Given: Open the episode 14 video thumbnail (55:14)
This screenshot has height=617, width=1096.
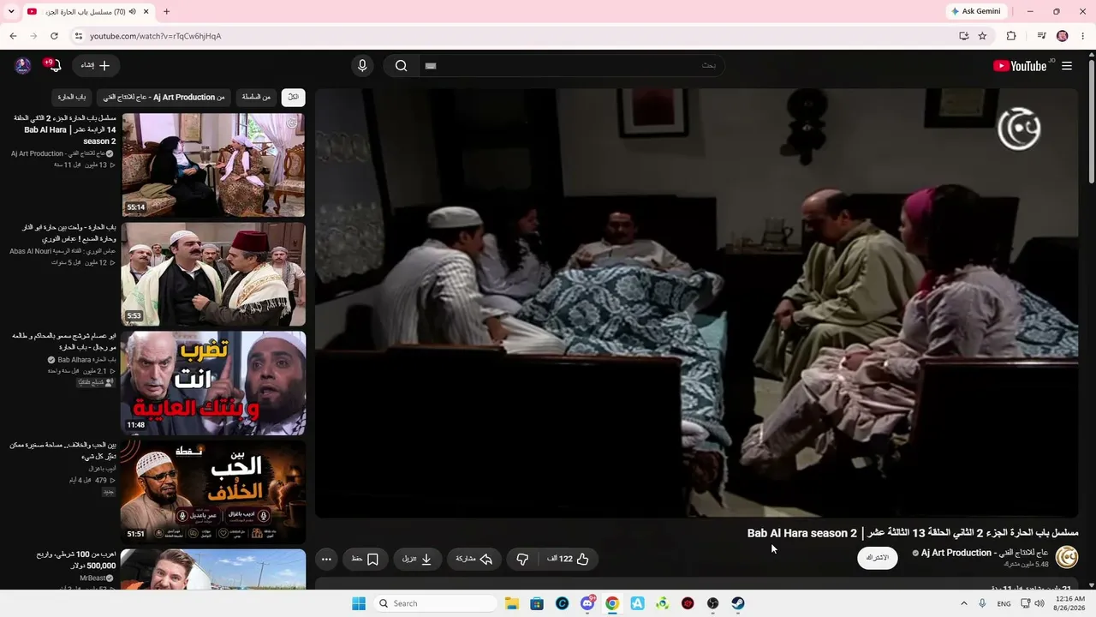Looking at the screenshot, I should [213, 165].
